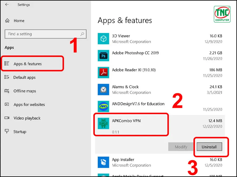Open Apps for websites settings

[x=29, y=104]
